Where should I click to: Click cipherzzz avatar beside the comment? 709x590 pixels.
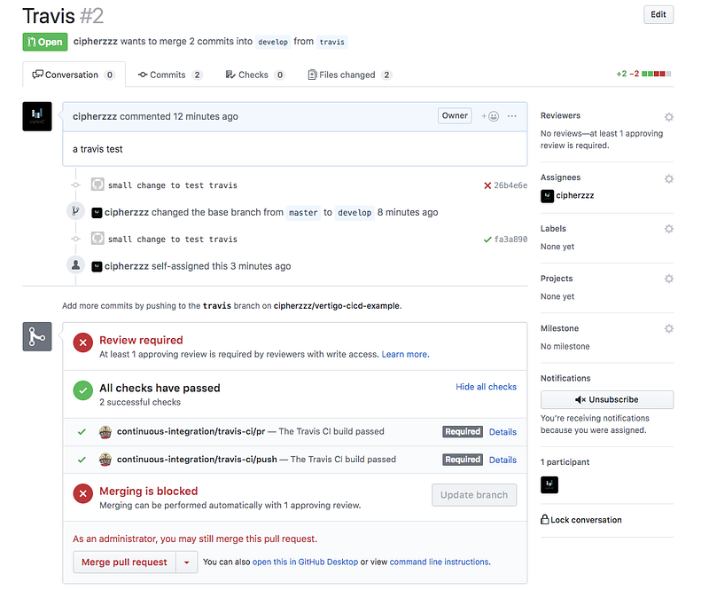[37, 116]
